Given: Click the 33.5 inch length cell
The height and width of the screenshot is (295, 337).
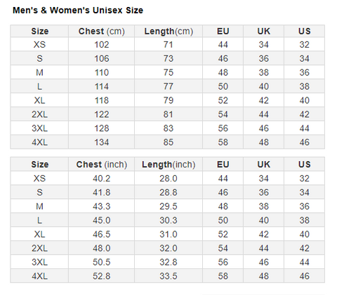Looking at the screenshot, I should (168, 276).
